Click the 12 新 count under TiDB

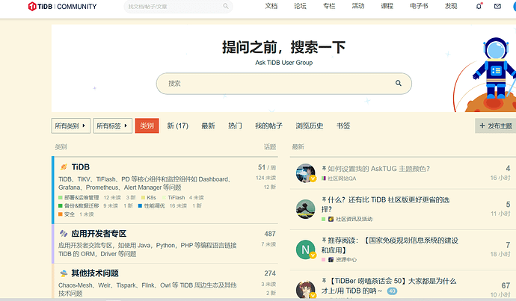click(269, 187)
